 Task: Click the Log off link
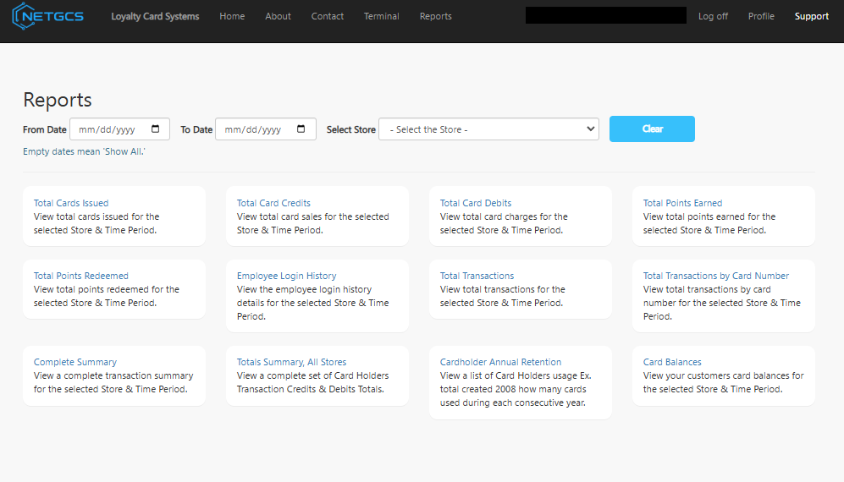(712, 16)
